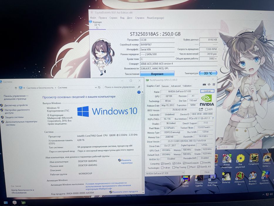
Task: Toggle the Ray Tracing checkbox
Action: coord(174,167)
